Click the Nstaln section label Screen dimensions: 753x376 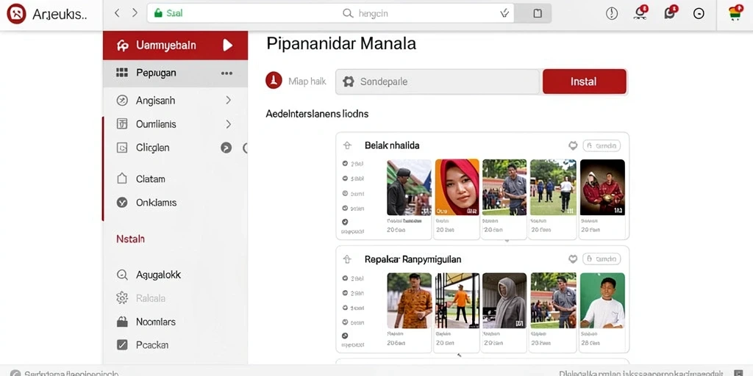coord(131,239)
